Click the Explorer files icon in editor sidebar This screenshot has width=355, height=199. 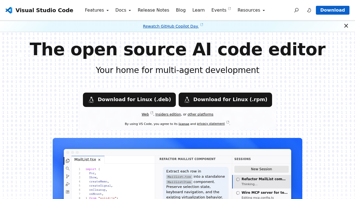point(68,161)
